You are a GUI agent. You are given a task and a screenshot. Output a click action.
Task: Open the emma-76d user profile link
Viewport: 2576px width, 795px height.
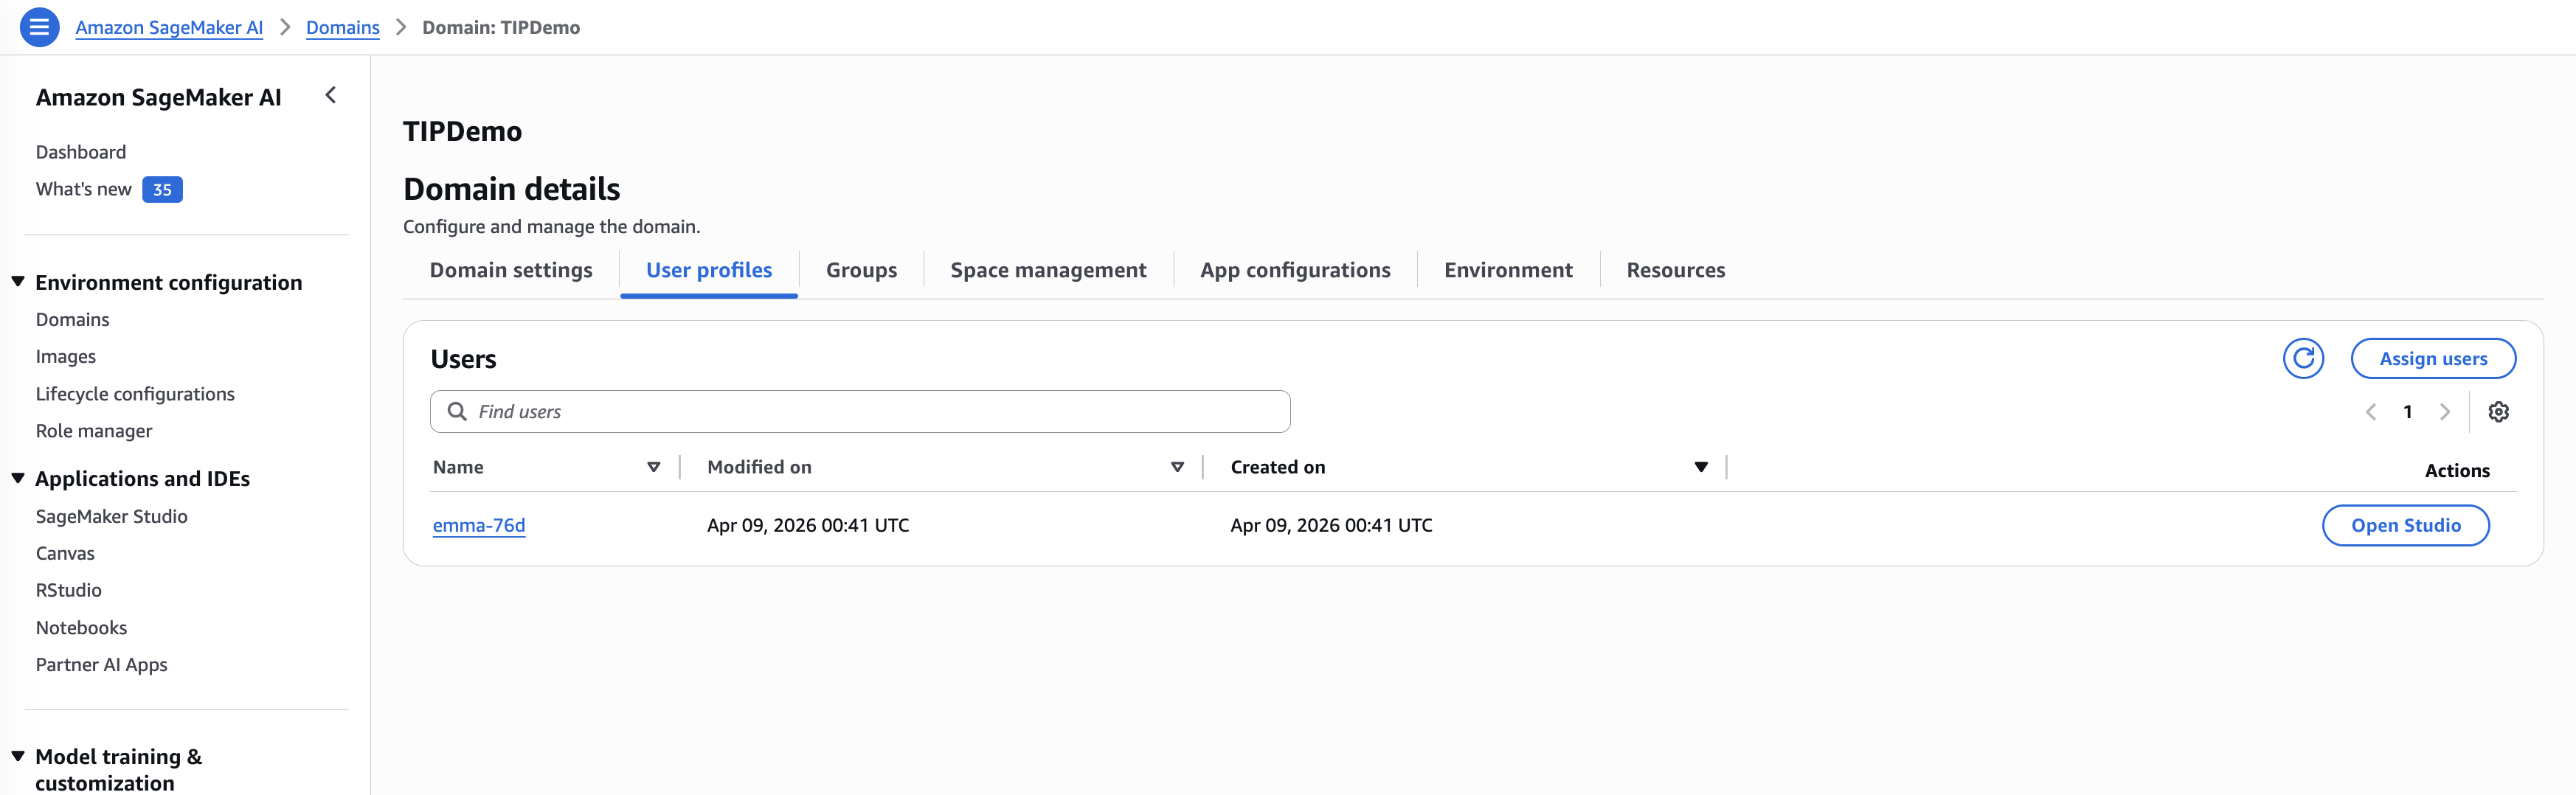click(479, 526)
